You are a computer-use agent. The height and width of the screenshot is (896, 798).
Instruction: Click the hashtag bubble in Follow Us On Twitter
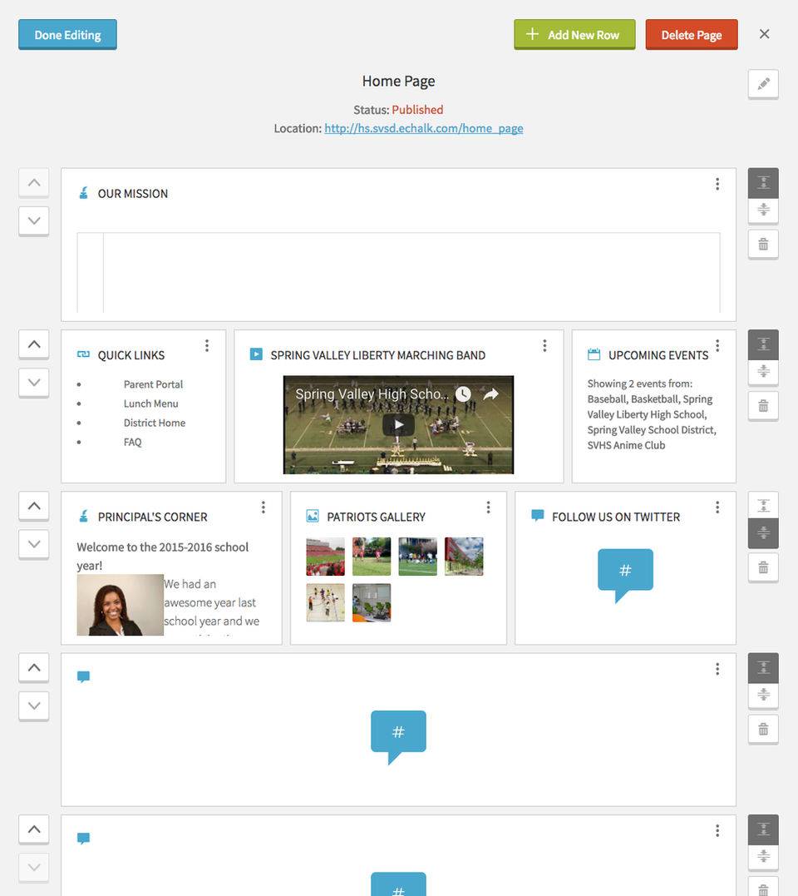click(x=625, y=576)
